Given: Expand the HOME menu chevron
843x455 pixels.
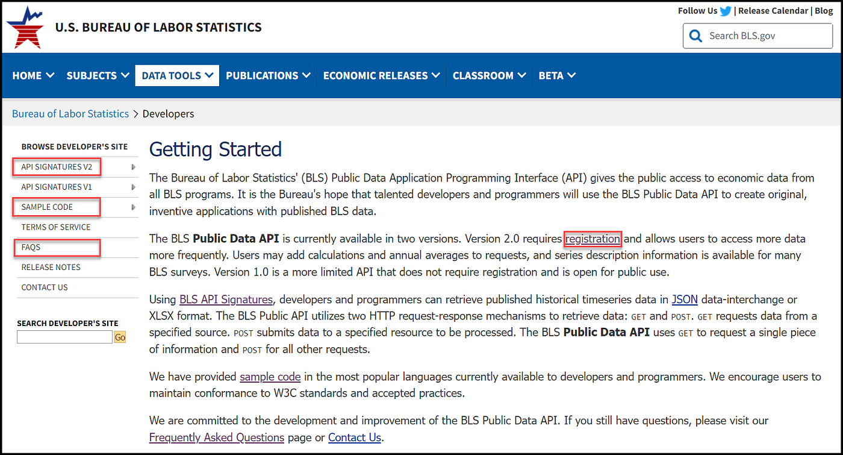Looking at the screenshot, I should point(50,75).
